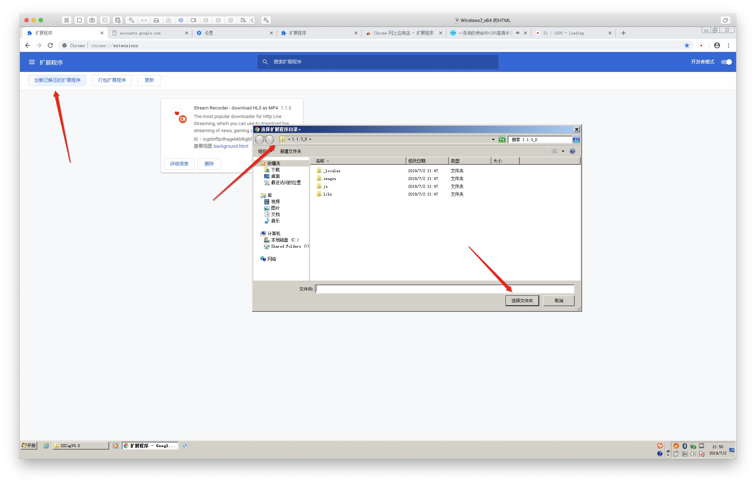Click the VM shared folder icon
This screenshot has height=485, width=756.
click(243, 20)
